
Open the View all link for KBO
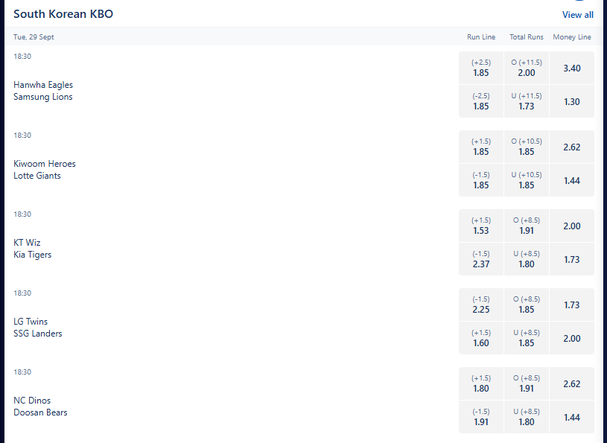click(577, 15)
